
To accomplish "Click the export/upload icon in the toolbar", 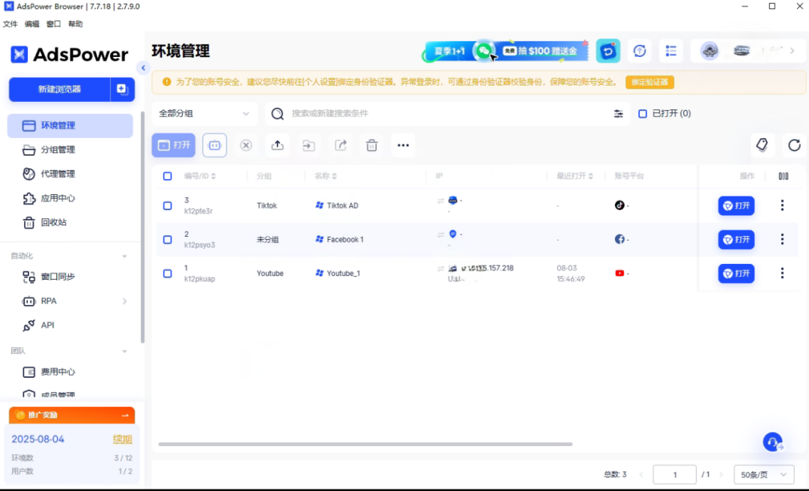I will click(277, 145).
